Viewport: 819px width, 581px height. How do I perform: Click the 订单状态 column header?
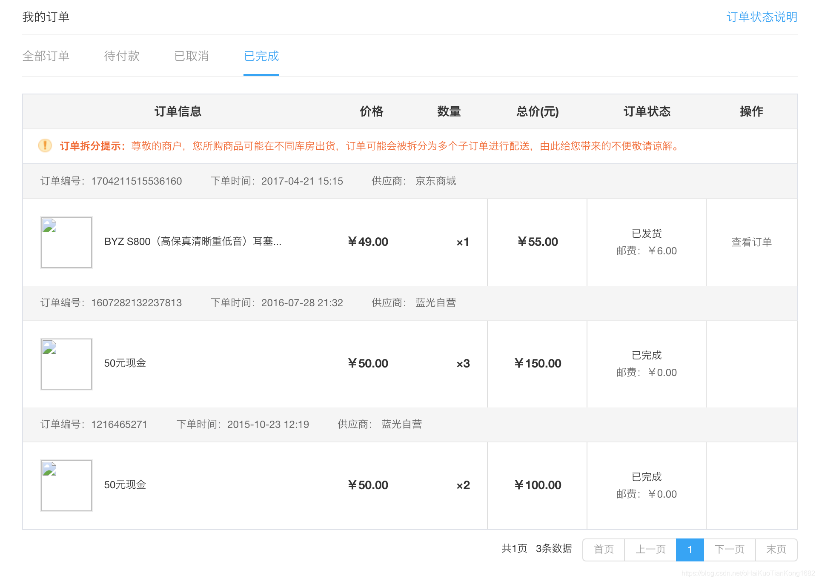point(647,111)
